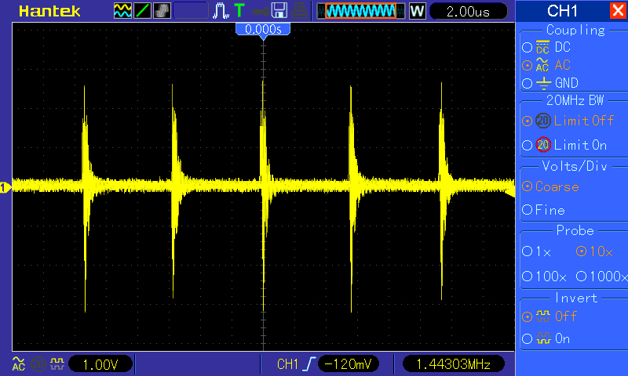Click the green slope line icon
The image size is (628, 376).
pos(142,11)
